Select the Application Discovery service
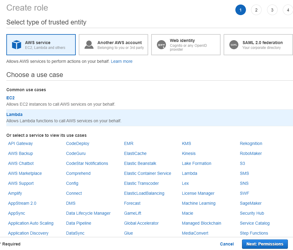The height and width of the screenshot is (250, 293). (28, 233)
